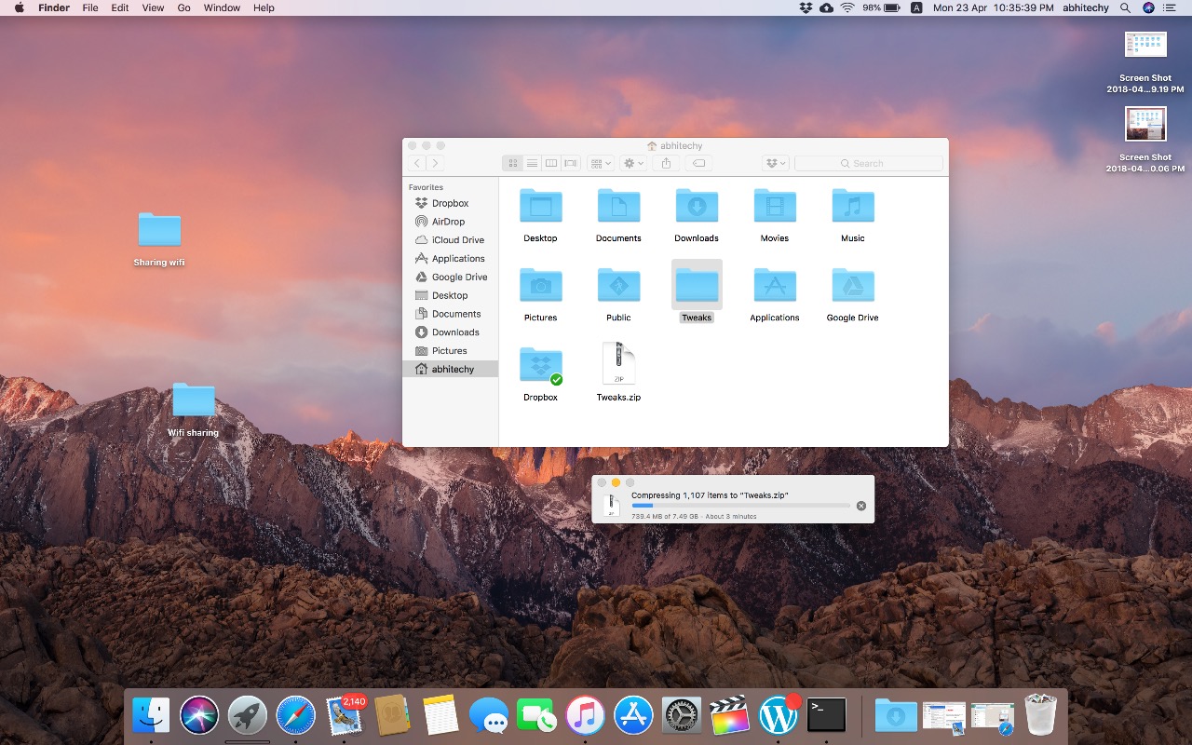
Task: Switch Finder to list view
Action: tap(532, 162)
